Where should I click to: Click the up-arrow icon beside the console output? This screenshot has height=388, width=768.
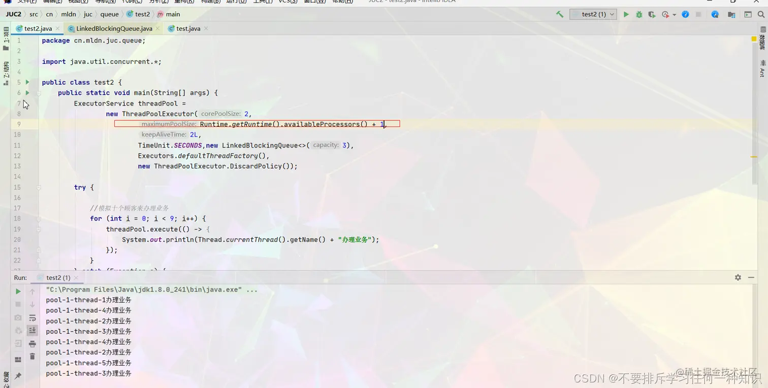[32, 291]
